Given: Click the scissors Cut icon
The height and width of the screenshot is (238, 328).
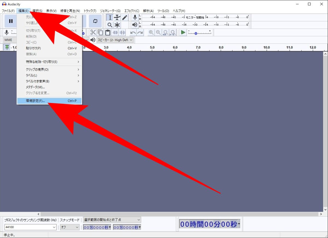Looking at the screenshot, I should click(x=93, y=33).
